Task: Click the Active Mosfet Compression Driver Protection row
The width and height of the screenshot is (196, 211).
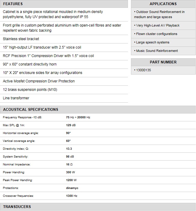Action: coord(39,81)
